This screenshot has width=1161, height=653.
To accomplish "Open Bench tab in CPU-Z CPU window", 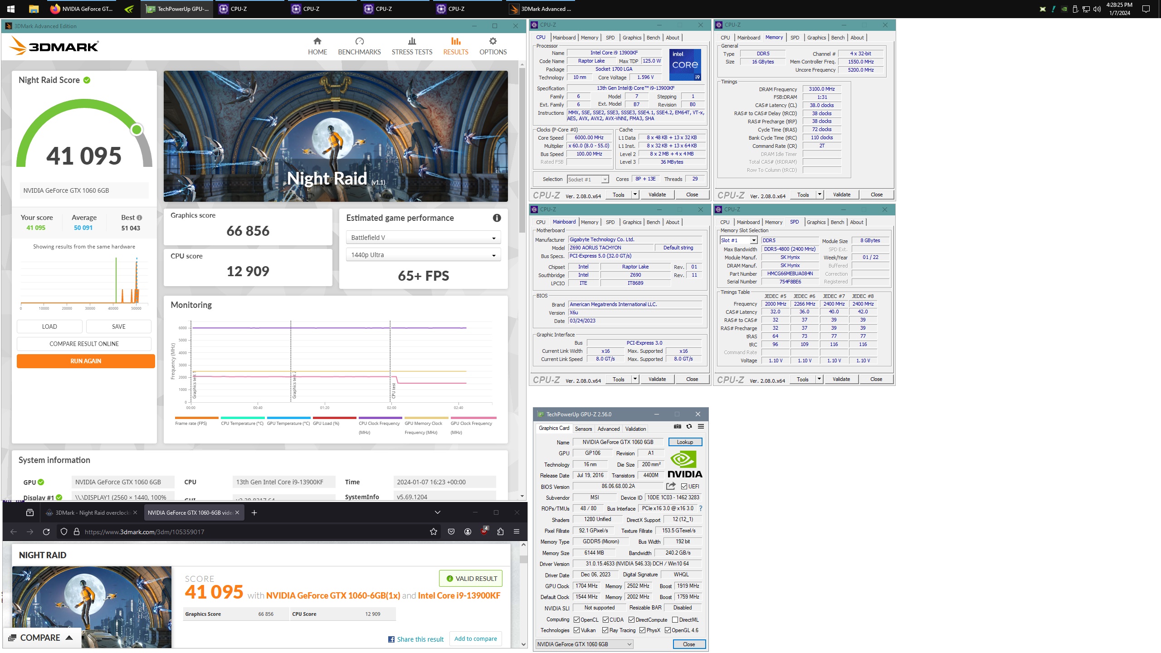I will click(653, 38).
